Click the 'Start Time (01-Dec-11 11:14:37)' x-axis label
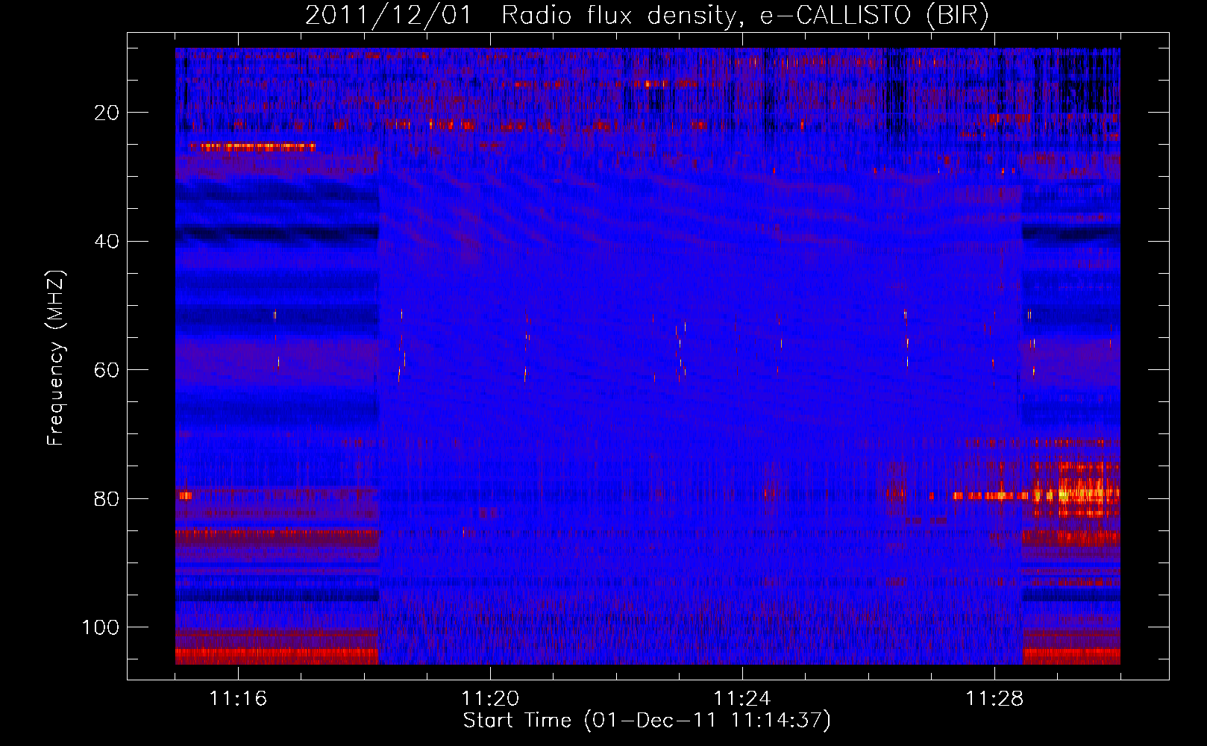Image resolution: width=1207 pixels, height=746 pixels. [647, 721]
